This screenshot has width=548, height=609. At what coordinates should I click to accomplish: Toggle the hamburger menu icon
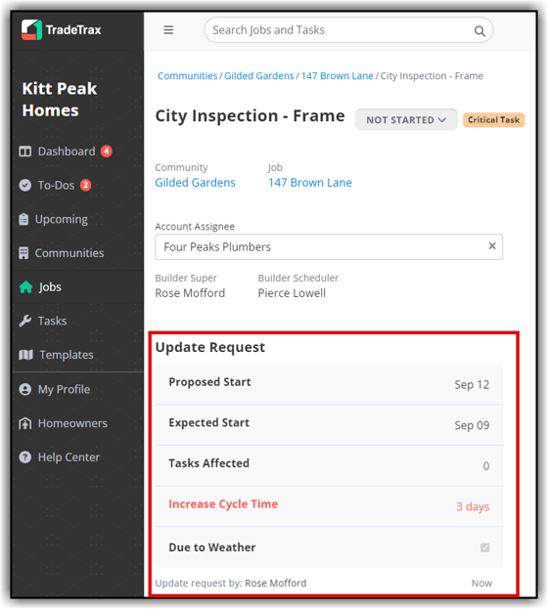pos(168,30)
